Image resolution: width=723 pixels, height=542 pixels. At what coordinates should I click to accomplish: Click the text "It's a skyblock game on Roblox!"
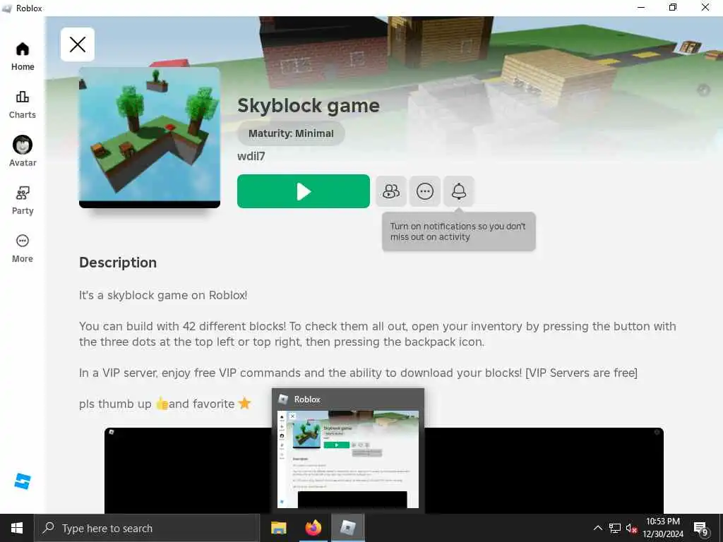point(163,296)
